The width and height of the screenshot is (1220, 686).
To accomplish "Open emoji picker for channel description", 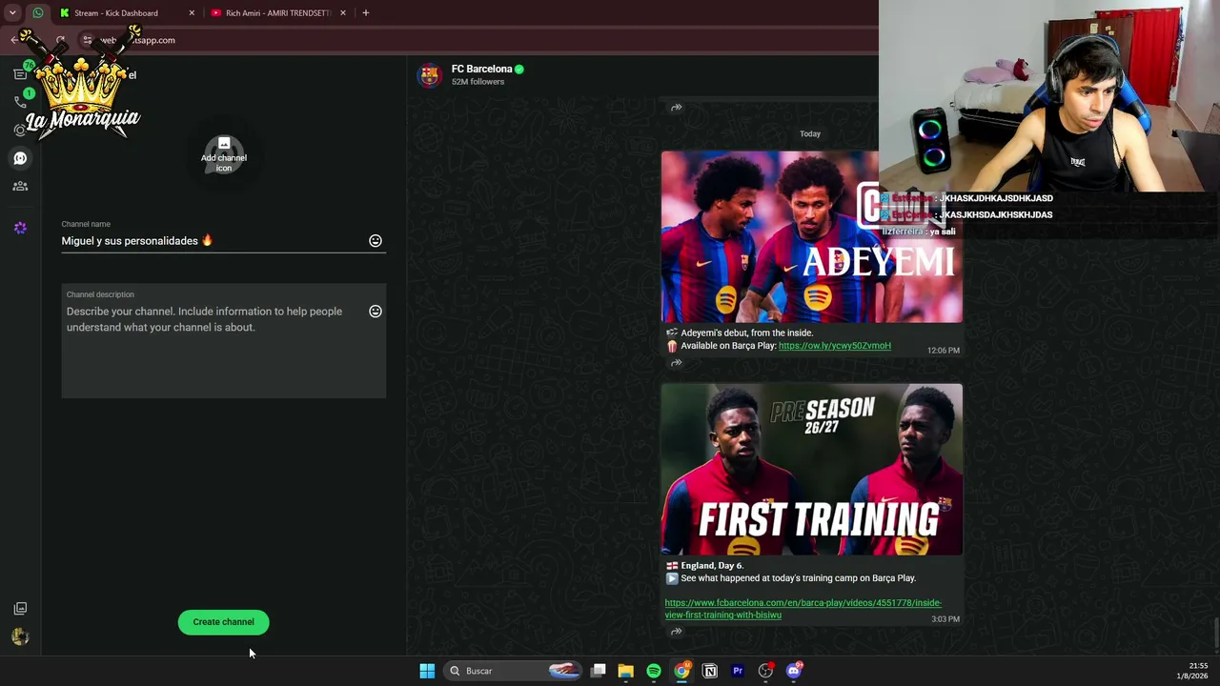I will click(376, 312).
